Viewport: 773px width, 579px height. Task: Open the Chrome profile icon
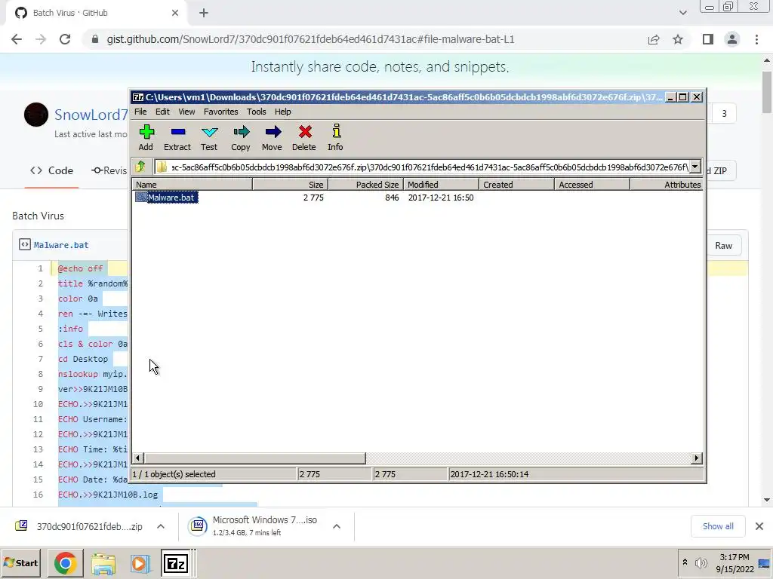(732, 39)
